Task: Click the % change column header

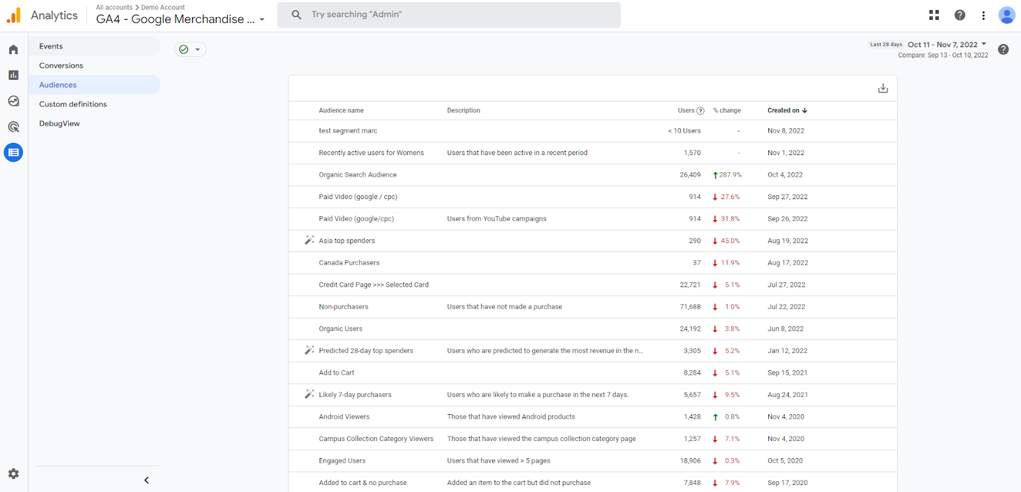Action: coord(727,110)
